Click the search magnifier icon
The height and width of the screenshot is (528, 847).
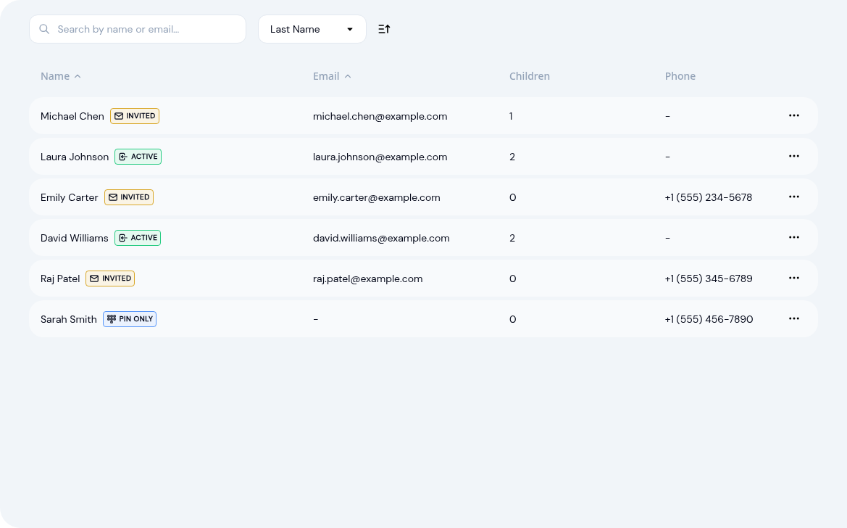click(x=44, y=29)
